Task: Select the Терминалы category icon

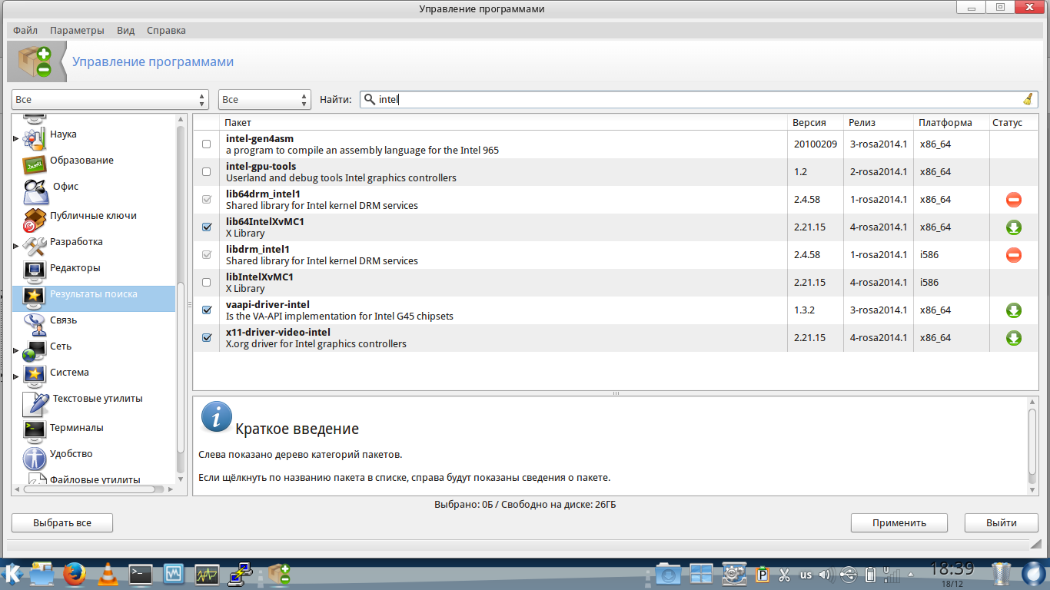Action: pos(35,429)
